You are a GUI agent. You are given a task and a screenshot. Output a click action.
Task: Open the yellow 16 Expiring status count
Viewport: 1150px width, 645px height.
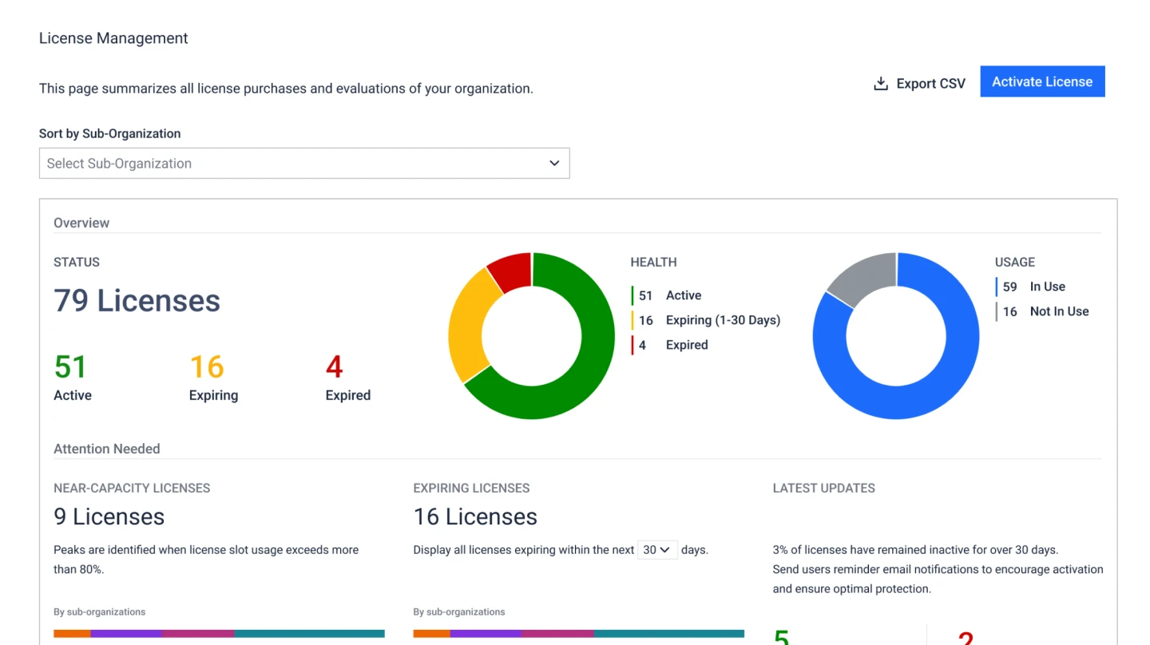click(208, 367)
